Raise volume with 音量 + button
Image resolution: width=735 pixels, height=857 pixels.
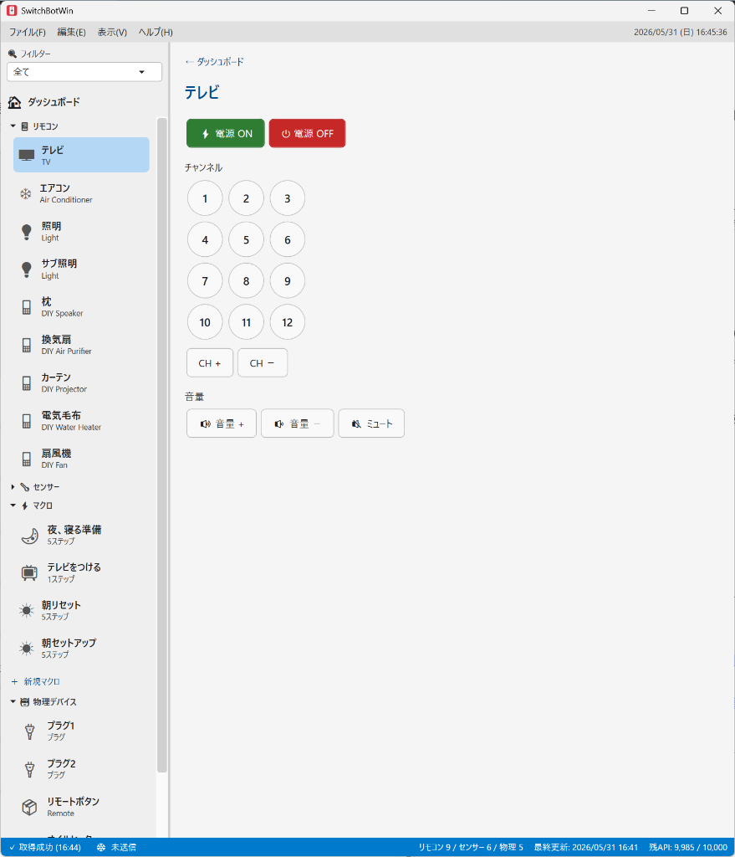click(x=221, y=423)
